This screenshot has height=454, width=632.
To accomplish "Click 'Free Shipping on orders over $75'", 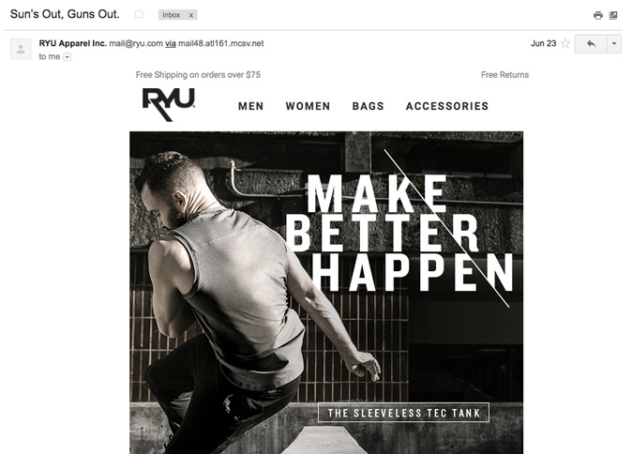I will (198, 75).
